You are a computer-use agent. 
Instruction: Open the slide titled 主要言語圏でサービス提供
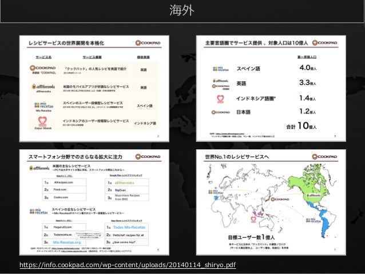click(271, 88)
